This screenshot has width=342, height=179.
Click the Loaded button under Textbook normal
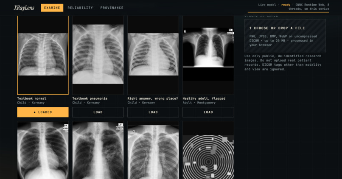[x=43, y=112]
